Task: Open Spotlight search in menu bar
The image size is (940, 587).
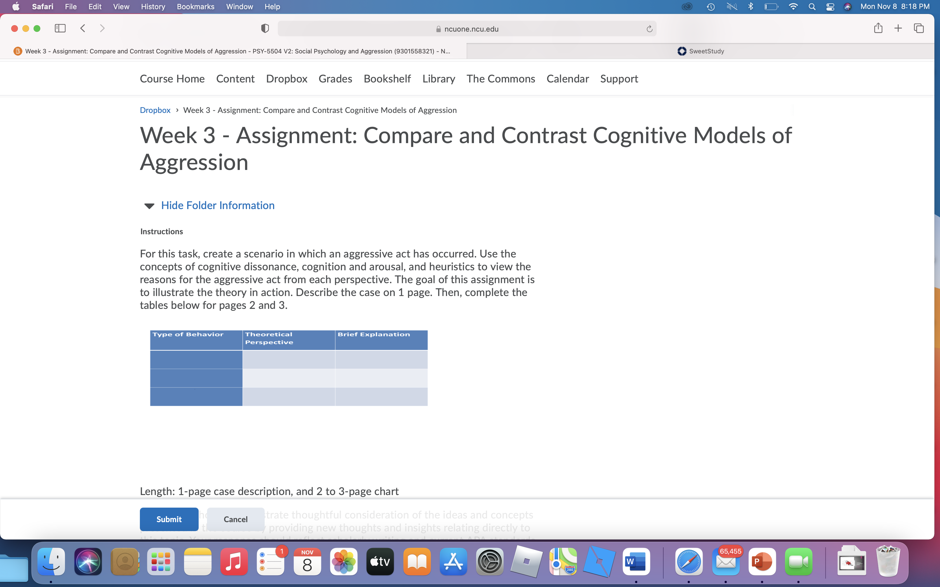Action: tap(812, 7)
